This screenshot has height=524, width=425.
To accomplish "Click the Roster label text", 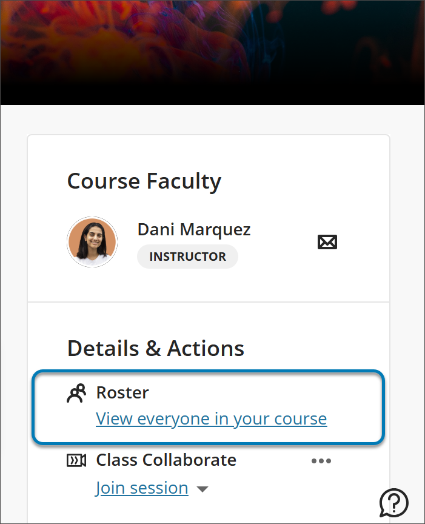I will (122, 392).
